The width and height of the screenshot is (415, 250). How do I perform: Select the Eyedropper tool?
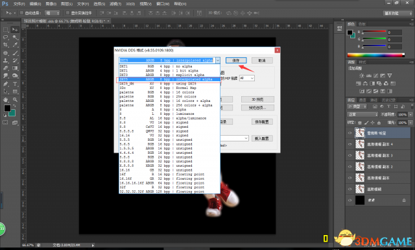point(15,45)
